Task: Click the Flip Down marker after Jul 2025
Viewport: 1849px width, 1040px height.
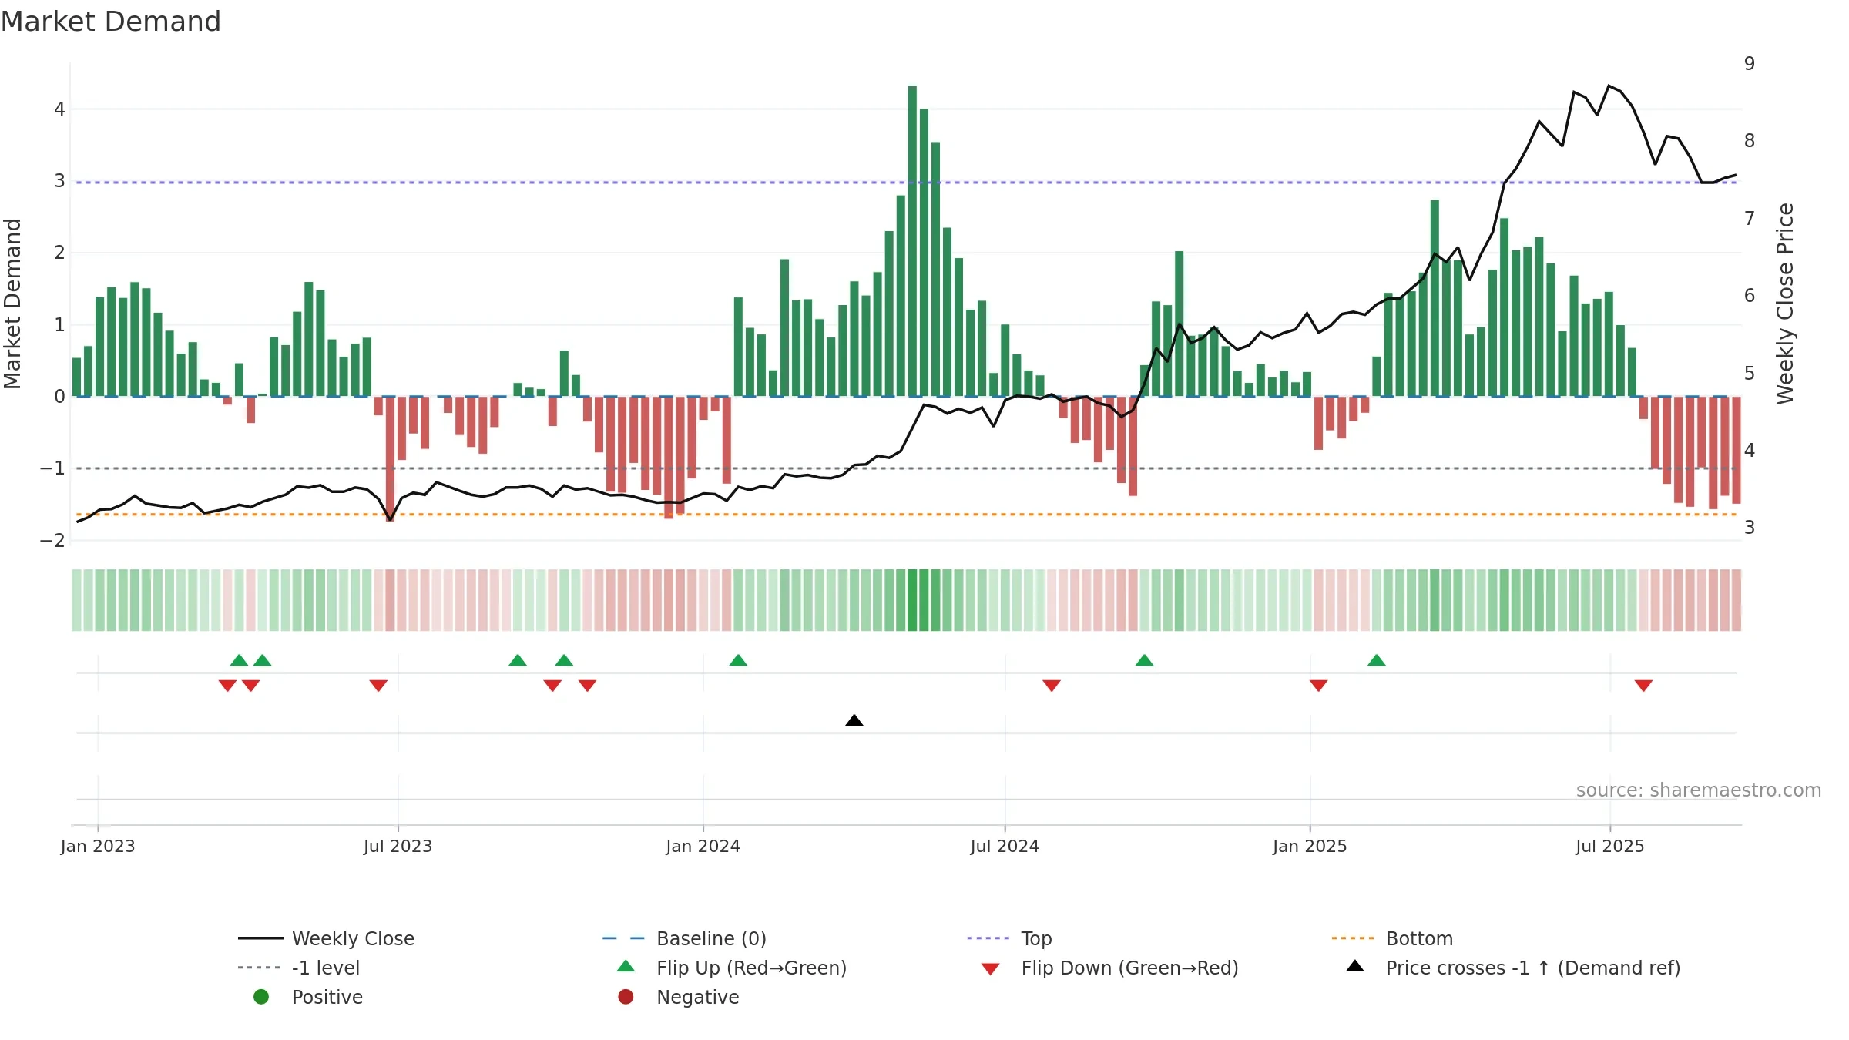Action: tap(1643, 686)
